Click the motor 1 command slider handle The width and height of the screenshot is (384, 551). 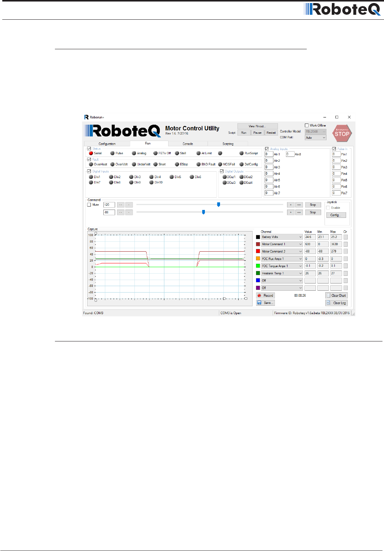pos(219,204)
